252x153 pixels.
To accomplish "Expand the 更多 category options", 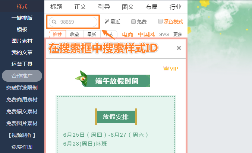I will click(x=177, y=34).
